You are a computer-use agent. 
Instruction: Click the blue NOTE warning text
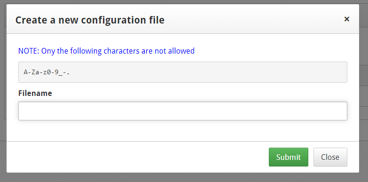(106, 51)
